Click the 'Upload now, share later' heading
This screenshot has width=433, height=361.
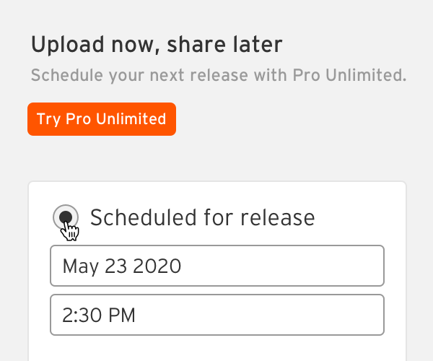(x=157, y=45)
